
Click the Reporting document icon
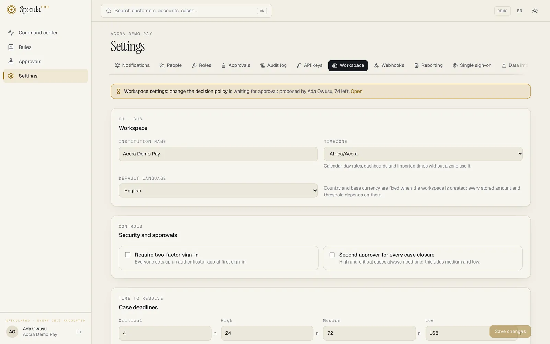click(416, 65)
